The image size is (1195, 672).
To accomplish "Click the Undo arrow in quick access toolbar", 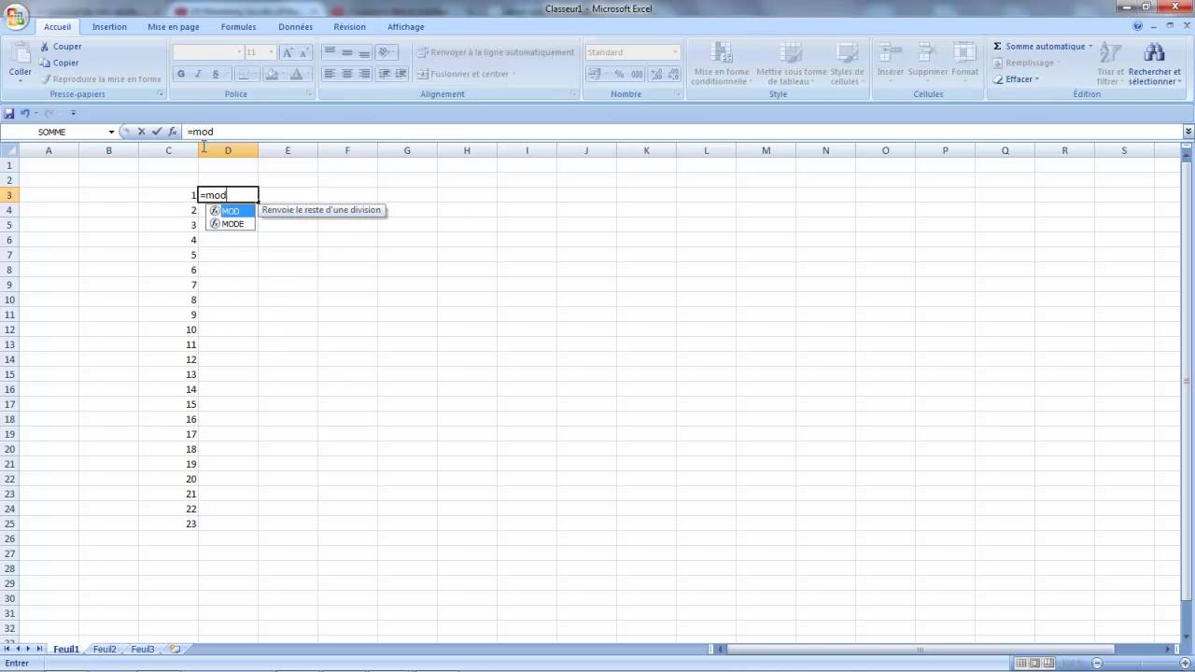I will tap(25, 113).
